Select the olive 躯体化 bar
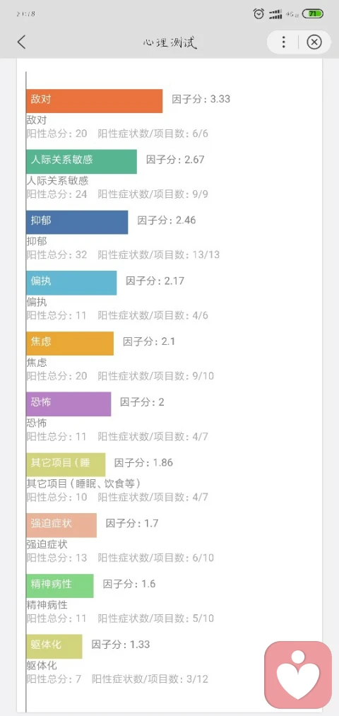Viewport: 339px width, 716px height. pyautogui.click(x=54, y=646)
